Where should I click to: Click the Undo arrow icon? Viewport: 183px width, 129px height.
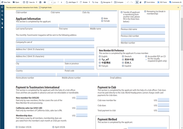coord(128,2)
